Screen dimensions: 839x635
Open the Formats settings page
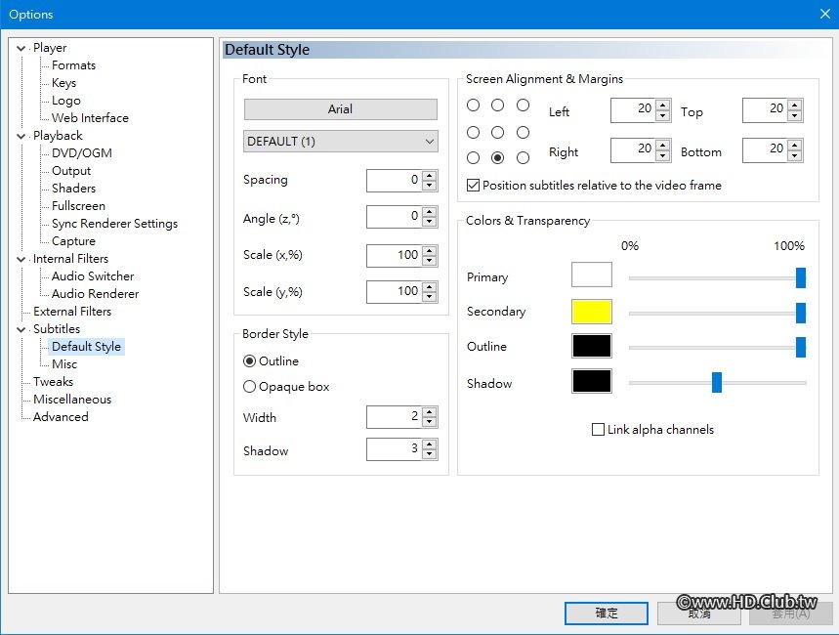73,65
